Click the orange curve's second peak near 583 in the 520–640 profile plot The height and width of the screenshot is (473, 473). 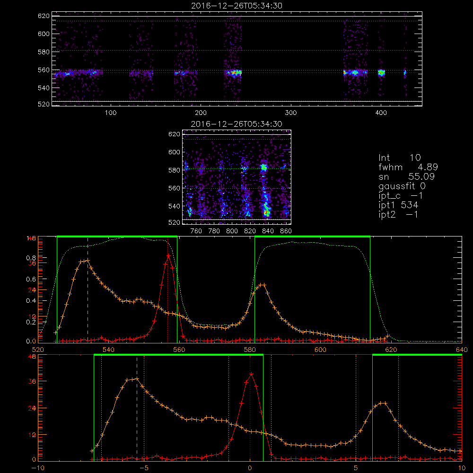[x=263, y=284]
